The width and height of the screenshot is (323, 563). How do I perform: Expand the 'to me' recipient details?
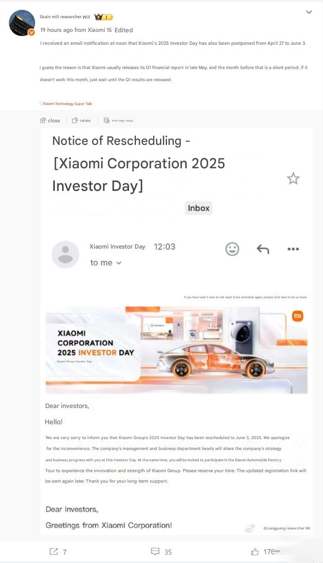tap(106, 263)
